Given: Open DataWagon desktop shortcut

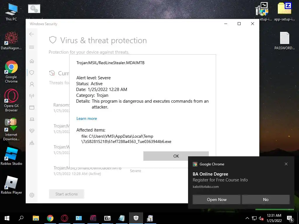Looking at the screenshot, I should click(11, 41).
